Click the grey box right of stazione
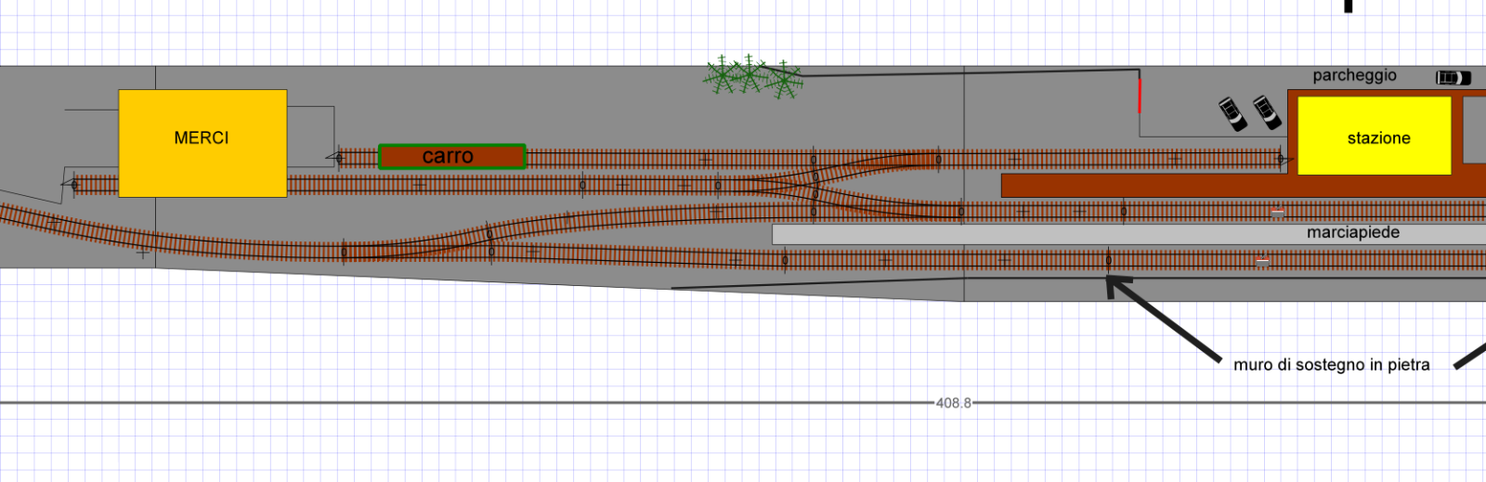 coord(1474,130)
